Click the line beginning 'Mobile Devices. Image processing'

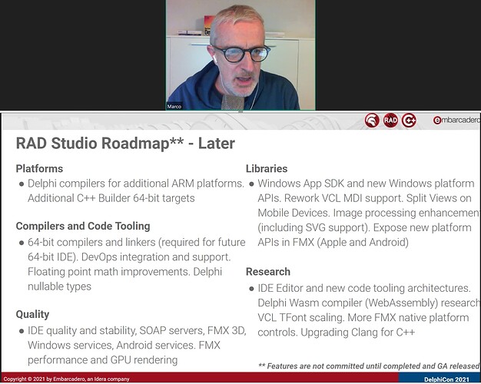(368, 213)
